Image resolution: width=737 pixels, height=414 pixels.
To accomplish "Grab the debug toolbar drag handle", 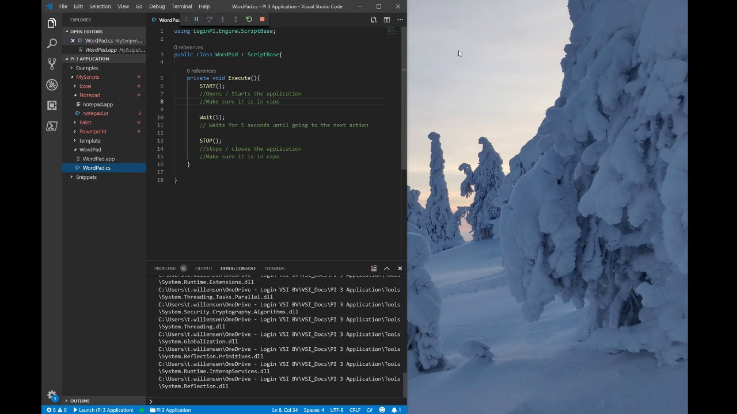I will (185, 20).
